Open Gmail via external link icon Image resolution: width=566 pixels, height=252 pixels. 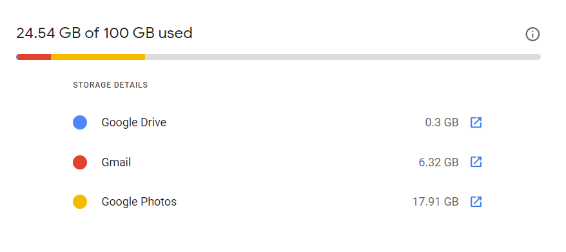476,162
